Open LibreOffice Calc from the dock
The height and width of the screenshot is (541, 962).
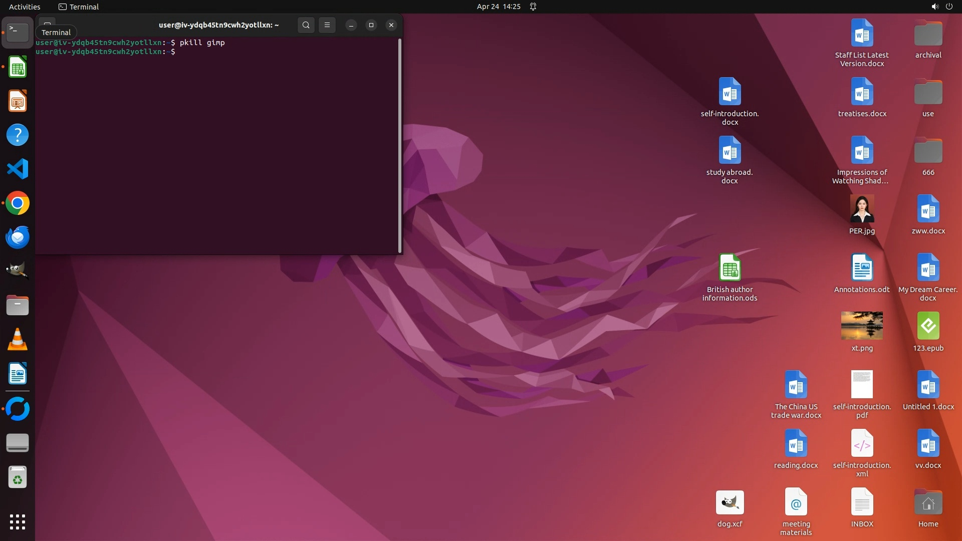[x=18, y=67]
